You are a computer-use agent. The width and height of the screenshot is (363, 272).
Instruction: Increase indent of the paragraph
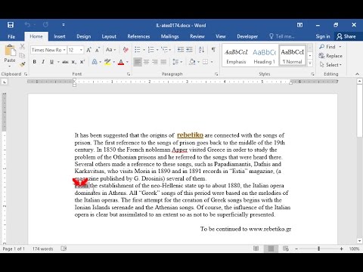coord(189,50)
